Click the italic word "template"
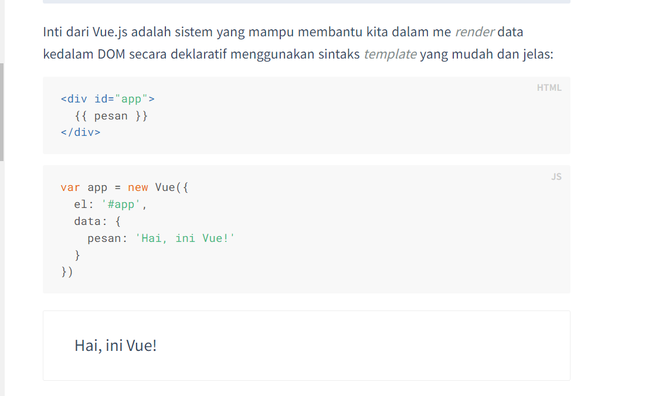 390,54
